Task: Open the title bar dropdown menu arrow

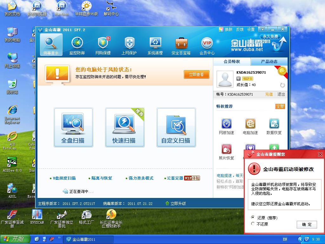Action: coord(262,29)
